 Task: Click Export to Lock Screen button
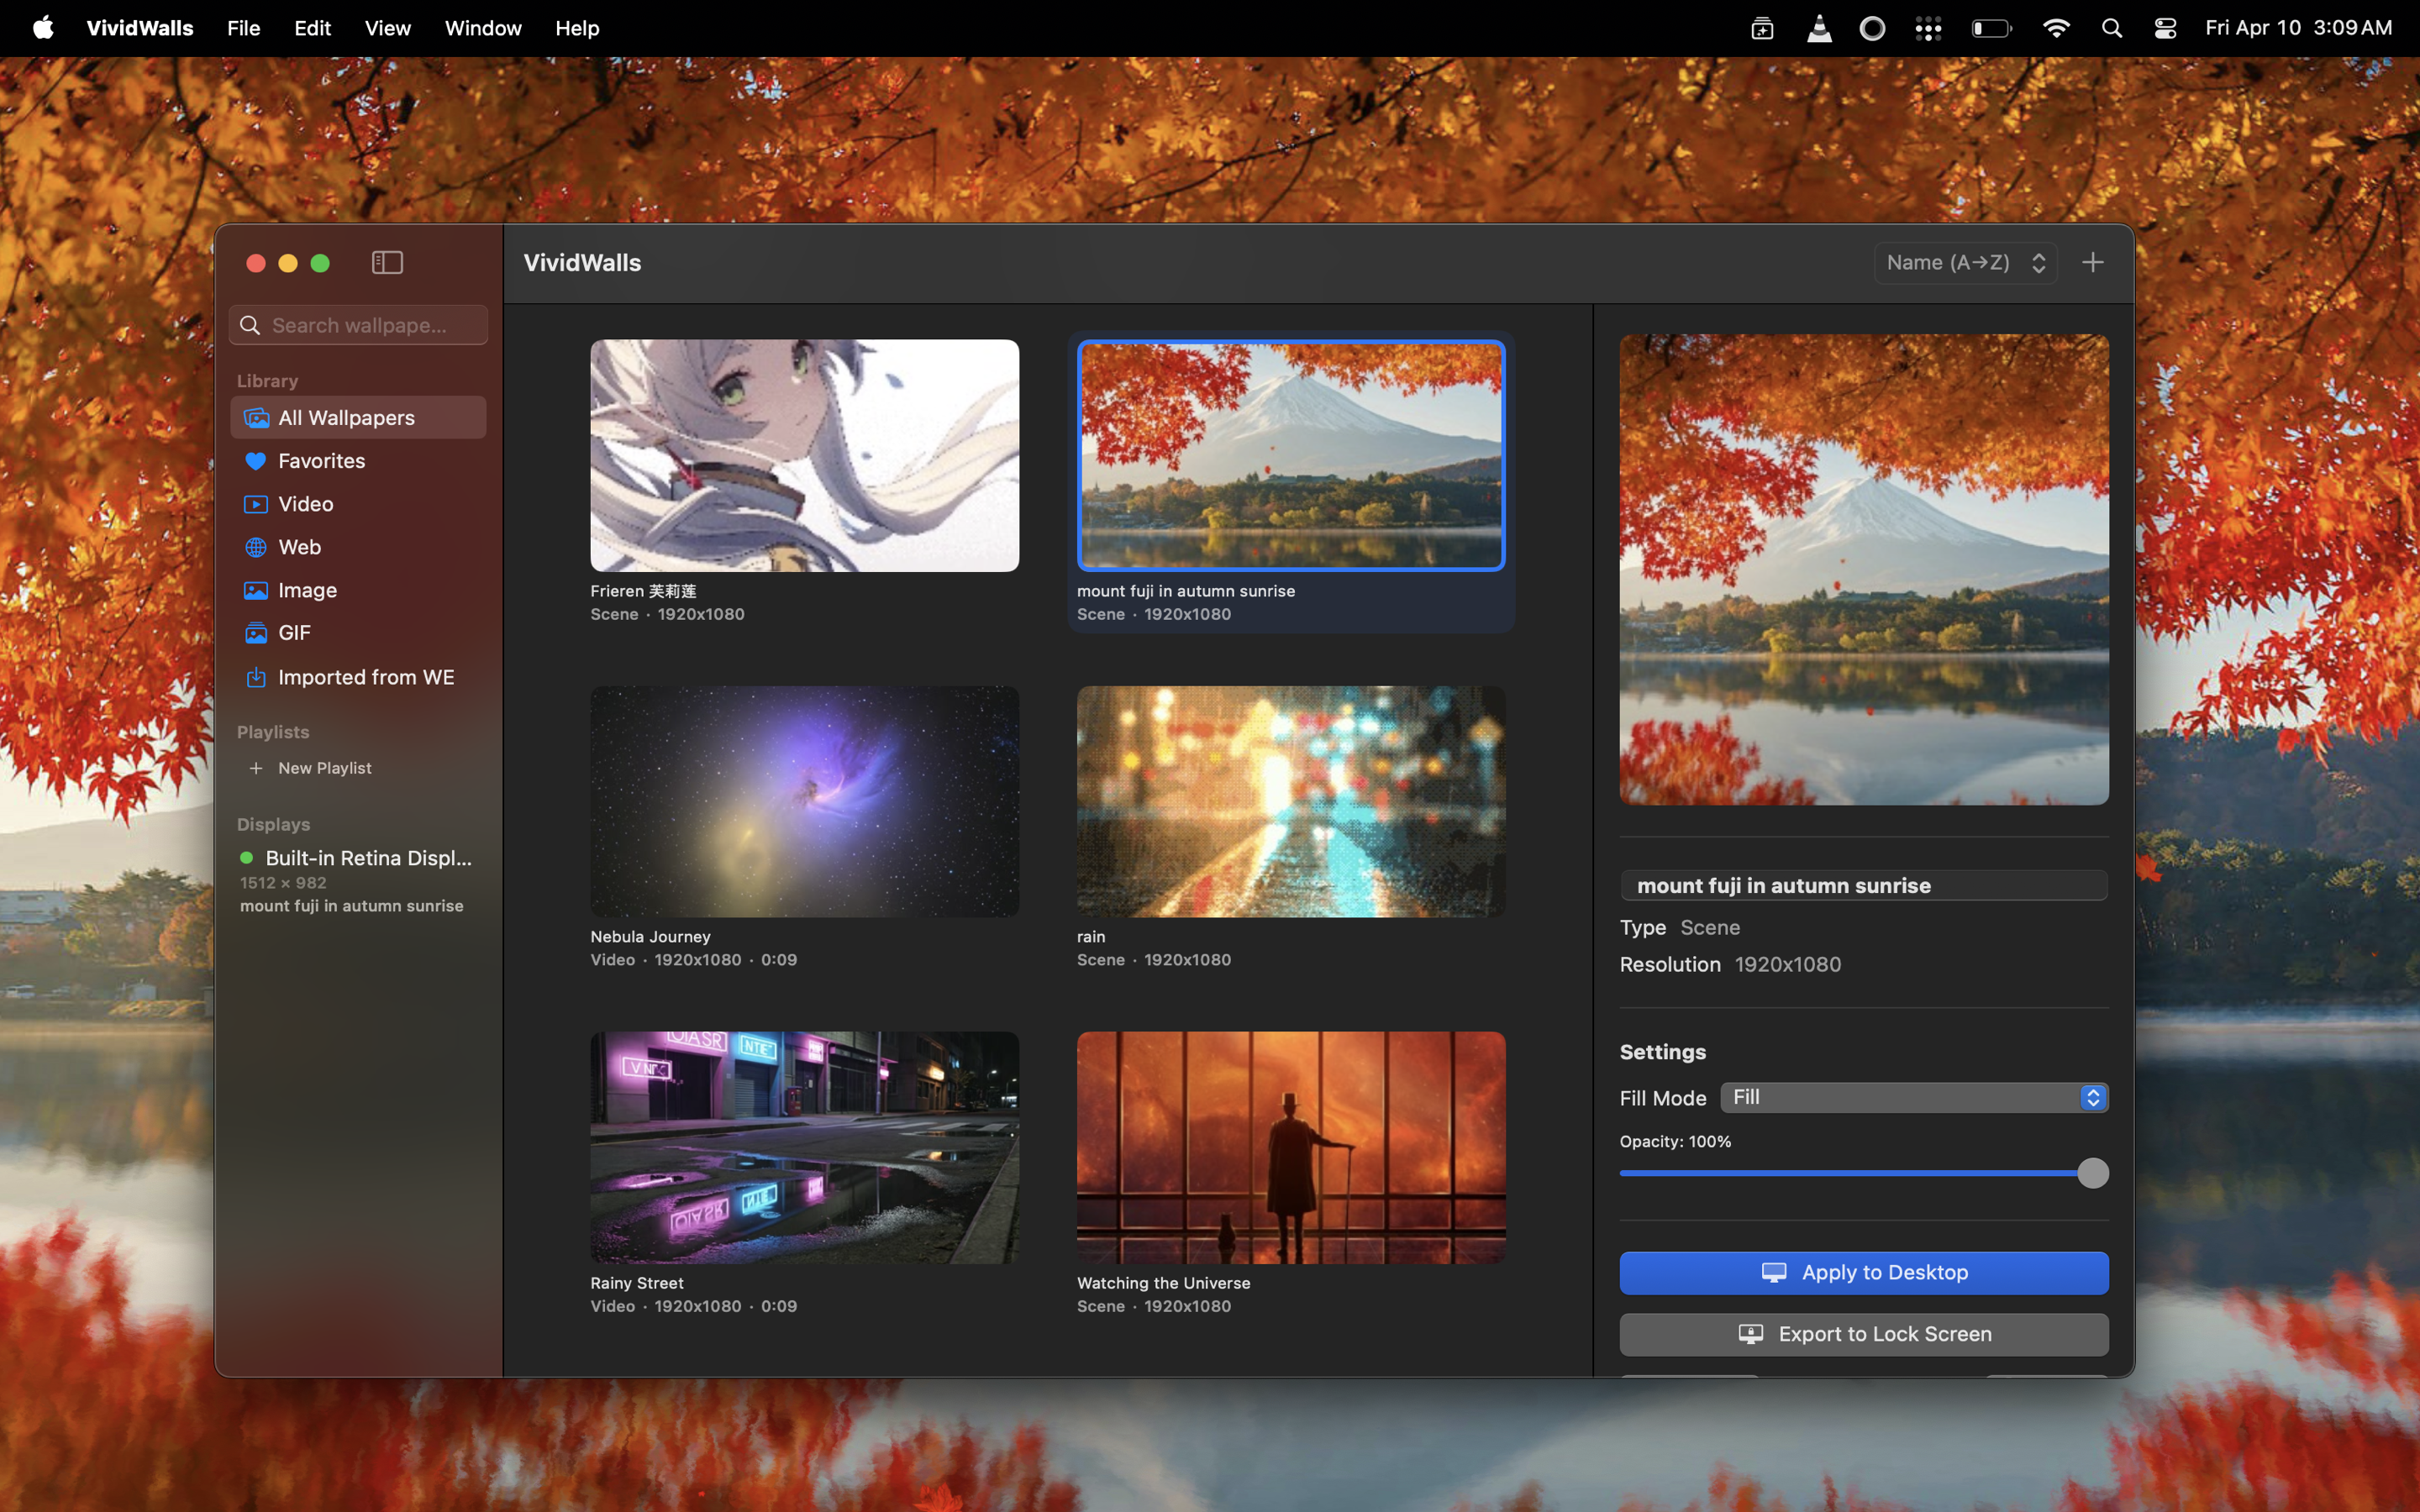click(1864, 1334)
